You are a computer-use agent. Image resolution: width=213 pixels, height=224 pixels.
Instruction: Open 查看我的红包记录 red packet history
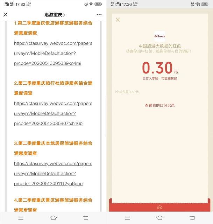[x=159, y=105]
